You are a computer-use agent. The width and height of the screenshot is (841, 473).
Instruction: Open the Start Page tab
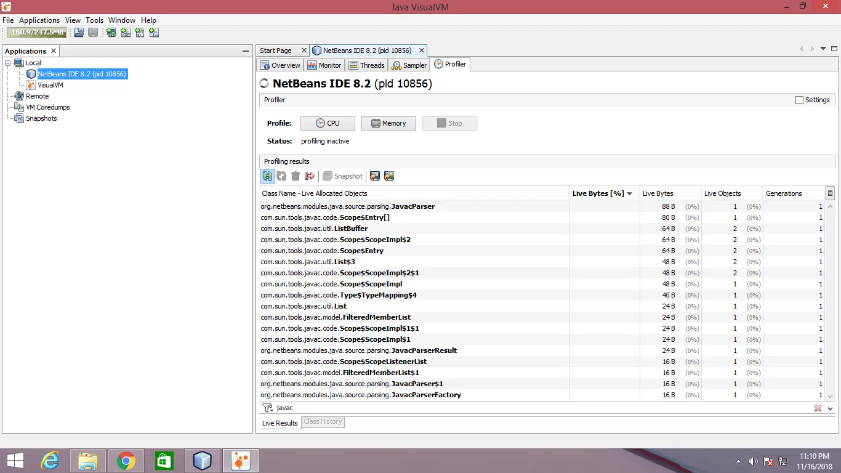pyautogui.click(x=276, y=51)
